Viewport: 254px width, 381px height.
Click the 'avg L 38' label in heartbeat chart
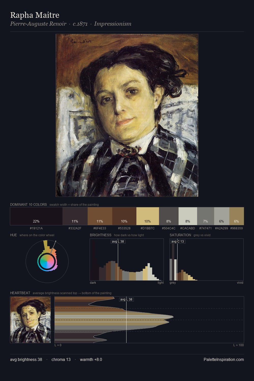(x=126, y=299)
